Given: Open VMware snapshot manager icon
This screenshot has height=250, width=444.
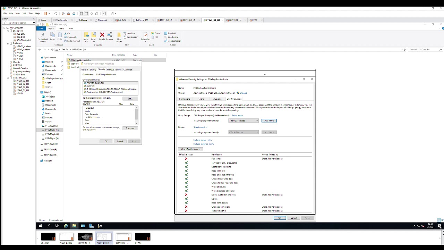Looking at the screenshot, I should (74, 14).
